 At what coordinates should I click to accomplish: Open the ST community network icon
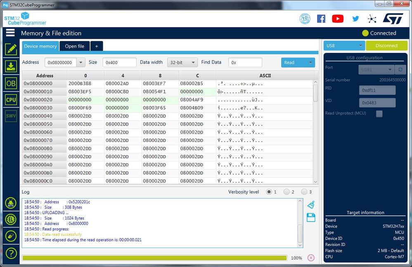point(372,19)
